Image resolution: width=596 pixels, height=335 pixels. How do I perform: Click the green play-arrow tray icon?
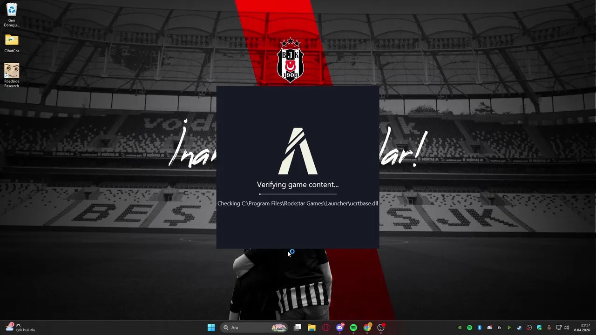(509, 328)
